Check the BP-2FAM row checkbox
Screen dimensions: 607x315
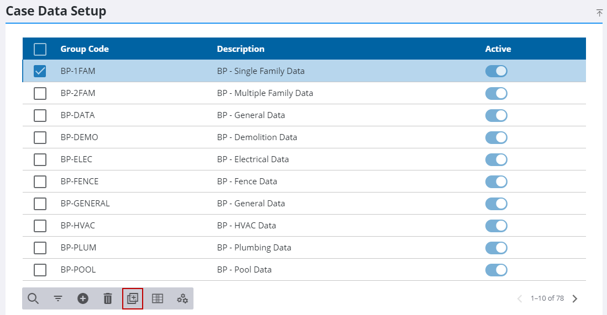point(40,93)
